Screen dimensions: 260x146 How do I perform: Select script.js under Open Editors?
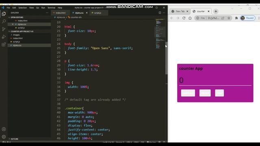(21, 28)
